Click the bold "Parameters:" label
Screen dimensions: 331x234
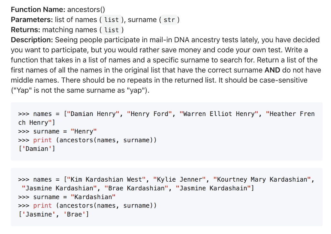[32, 20]
